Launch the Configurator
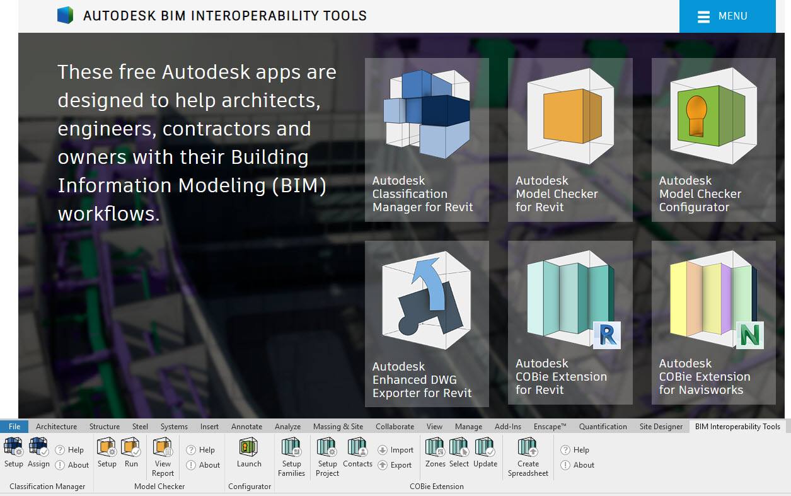 [x=249, y=453]
